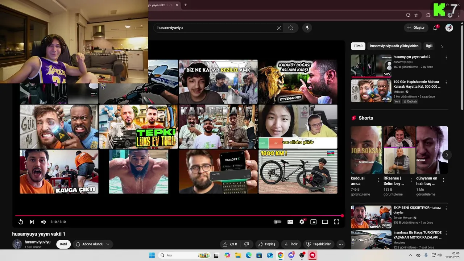Select the İlgili filter chip
Viewport: 464px width, 261px height.
tap(429, 46)
